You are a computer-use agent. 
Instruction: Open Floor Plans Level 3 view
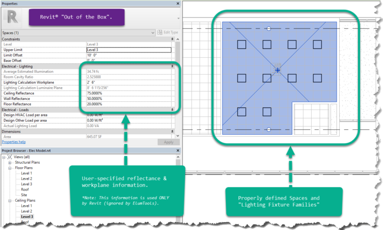click(26, 184)
